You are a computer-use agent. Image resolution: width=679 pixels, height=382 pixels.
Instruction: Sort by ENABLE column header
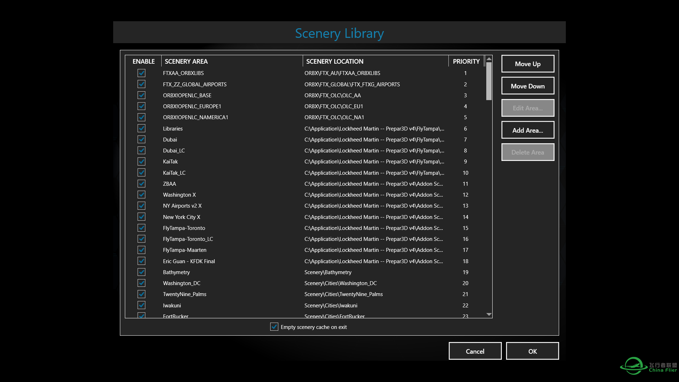144,61
